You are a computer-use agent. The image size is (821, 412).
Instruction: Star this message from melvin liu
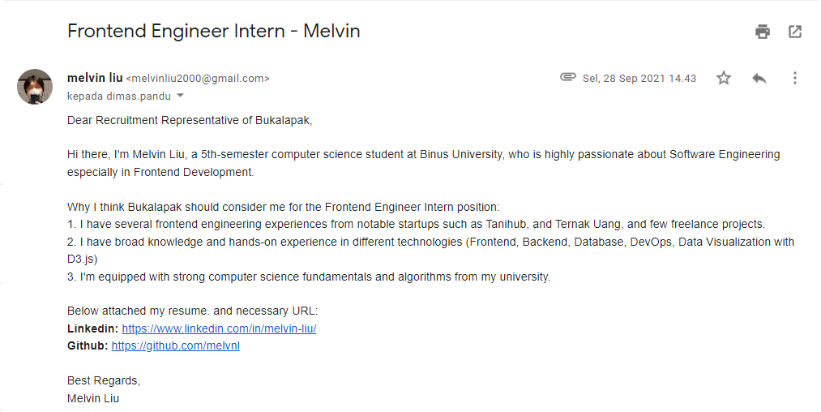click(724, 78)
